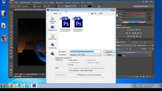
Task: Go to 'Библиотеки' in dialog sidebar
Action: (52, 37)
